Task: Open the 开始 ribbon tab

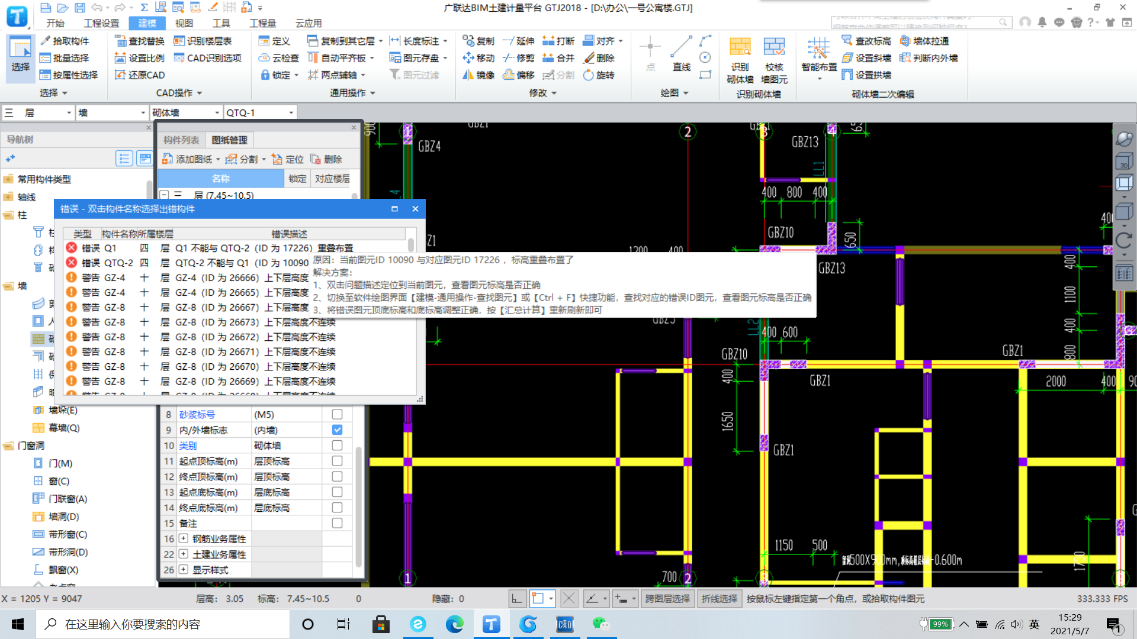Action: pyautogui.click(x=55, y=23)
